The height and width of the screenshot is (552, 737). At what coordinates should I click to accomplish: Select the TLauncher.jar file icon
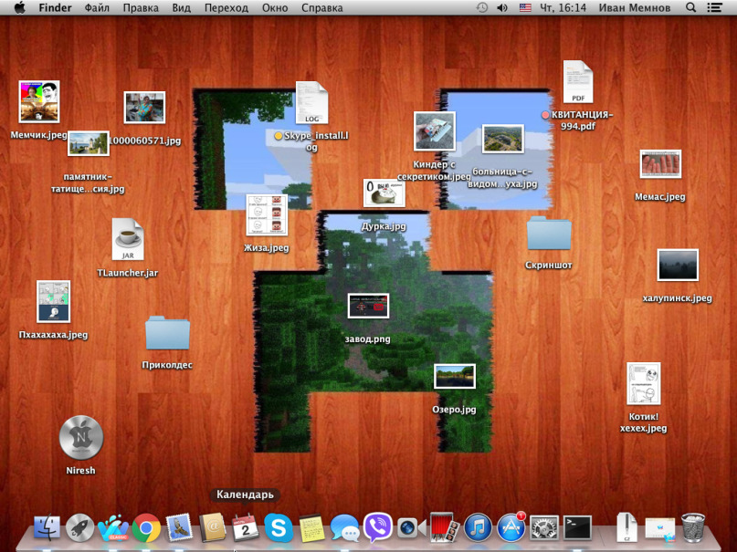(x=128, y=239)
